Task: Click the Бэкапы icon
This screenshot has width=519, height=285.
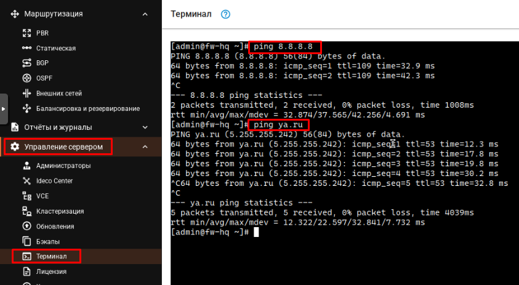Action: pyautogui.click(x=26, y=241)
